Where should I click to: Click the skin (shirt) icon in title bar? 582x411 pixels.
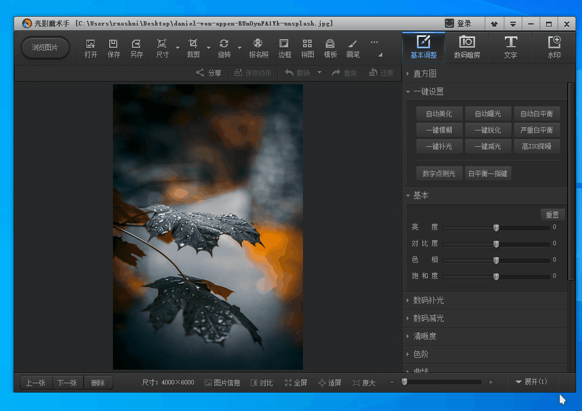pyautogui.click(x=495, y=24)
